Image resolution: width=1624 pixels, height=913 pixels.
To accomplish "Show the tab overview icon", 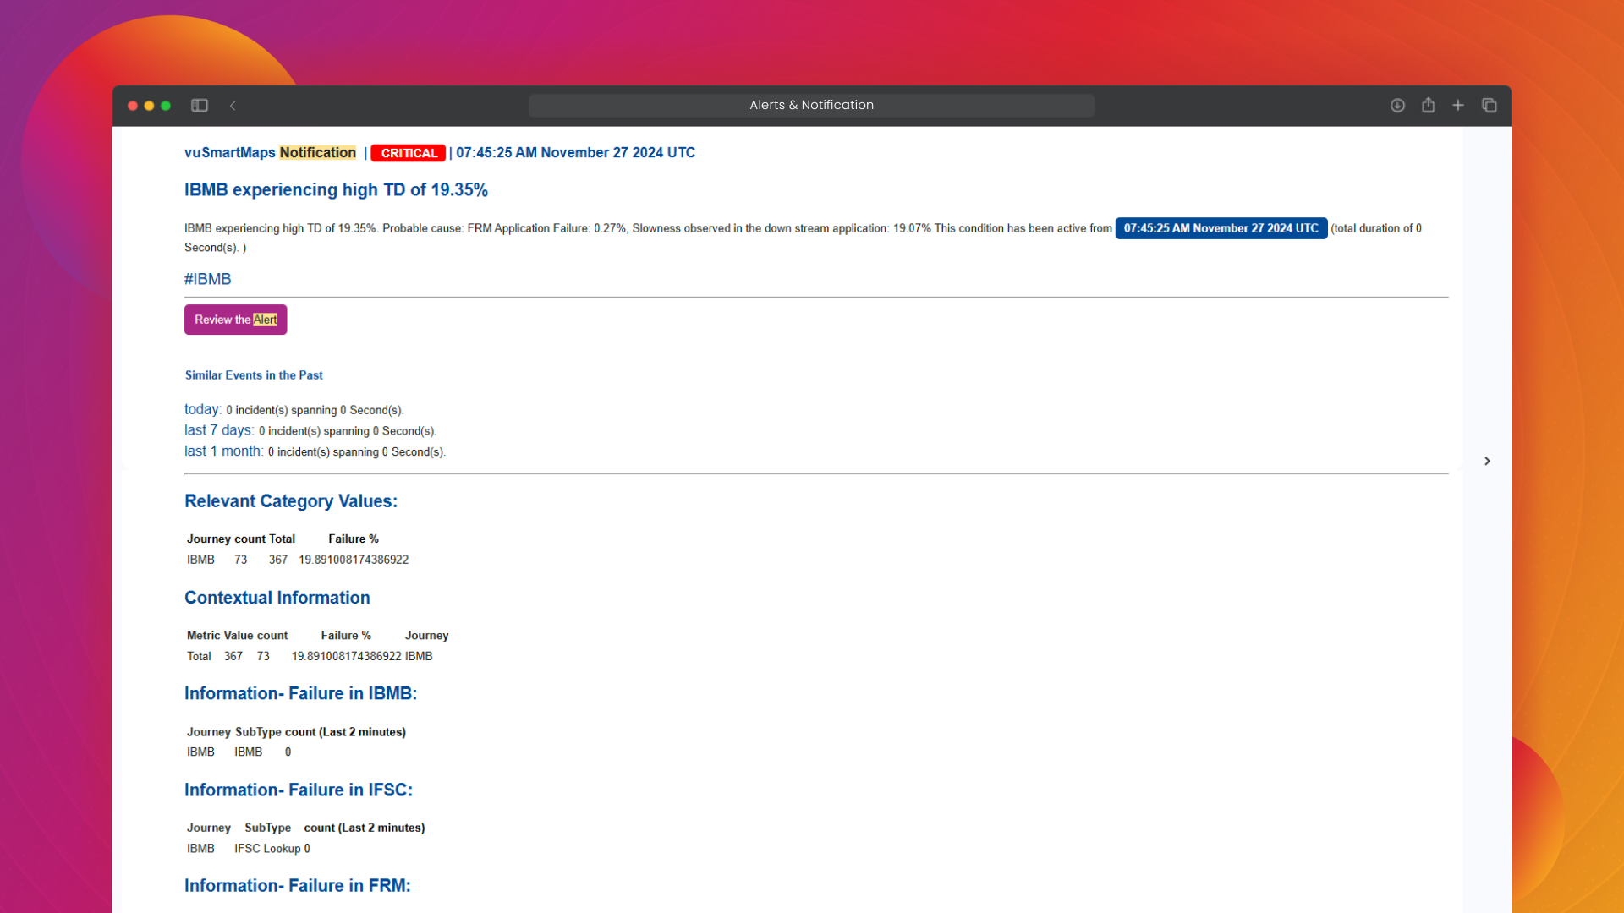I will 1490,106.
